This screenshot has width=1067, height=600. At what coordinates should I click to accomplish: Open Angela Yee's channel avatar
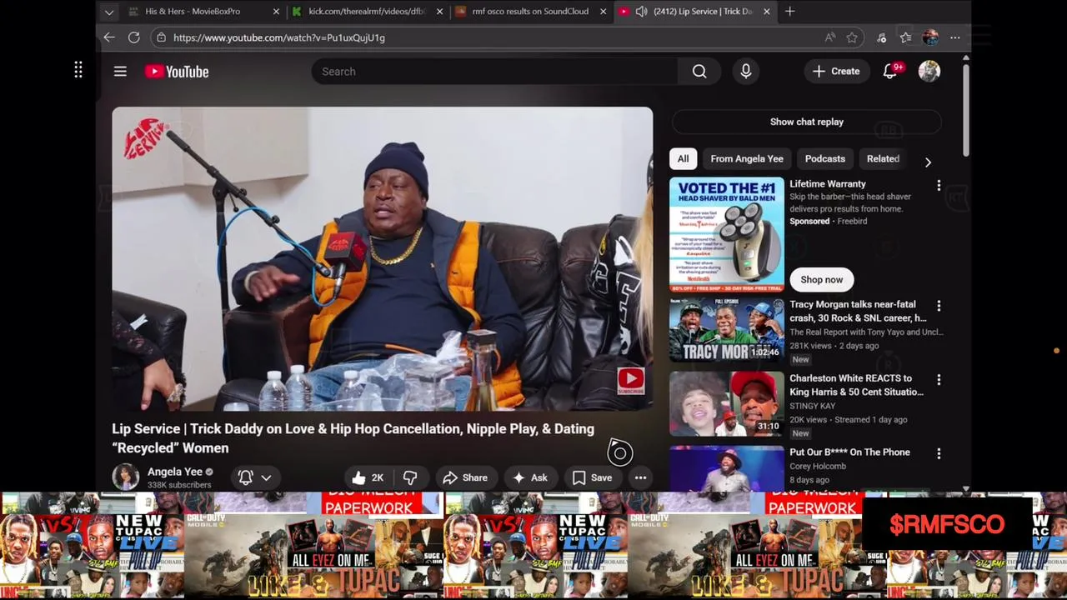coord(126,477)
